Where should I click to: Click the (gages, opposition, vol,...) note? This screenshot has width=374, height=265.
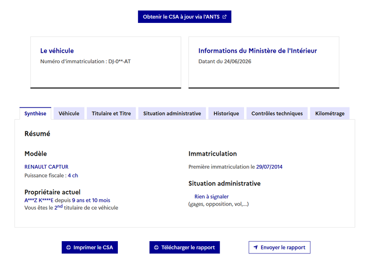point(218,204)
